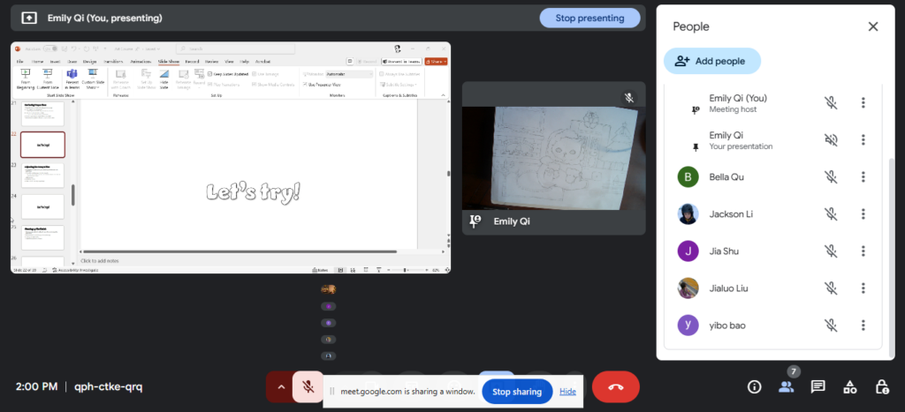This screenshot has height=412, width=905.
Task: Mute Bella Qu's microphone
Action: click(x=831, y=177)
